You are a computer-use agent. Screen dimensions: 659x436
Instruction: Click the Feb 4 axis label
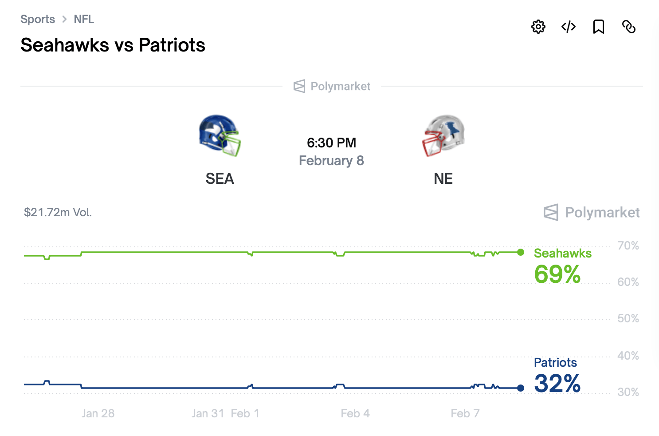pos(355,413)
